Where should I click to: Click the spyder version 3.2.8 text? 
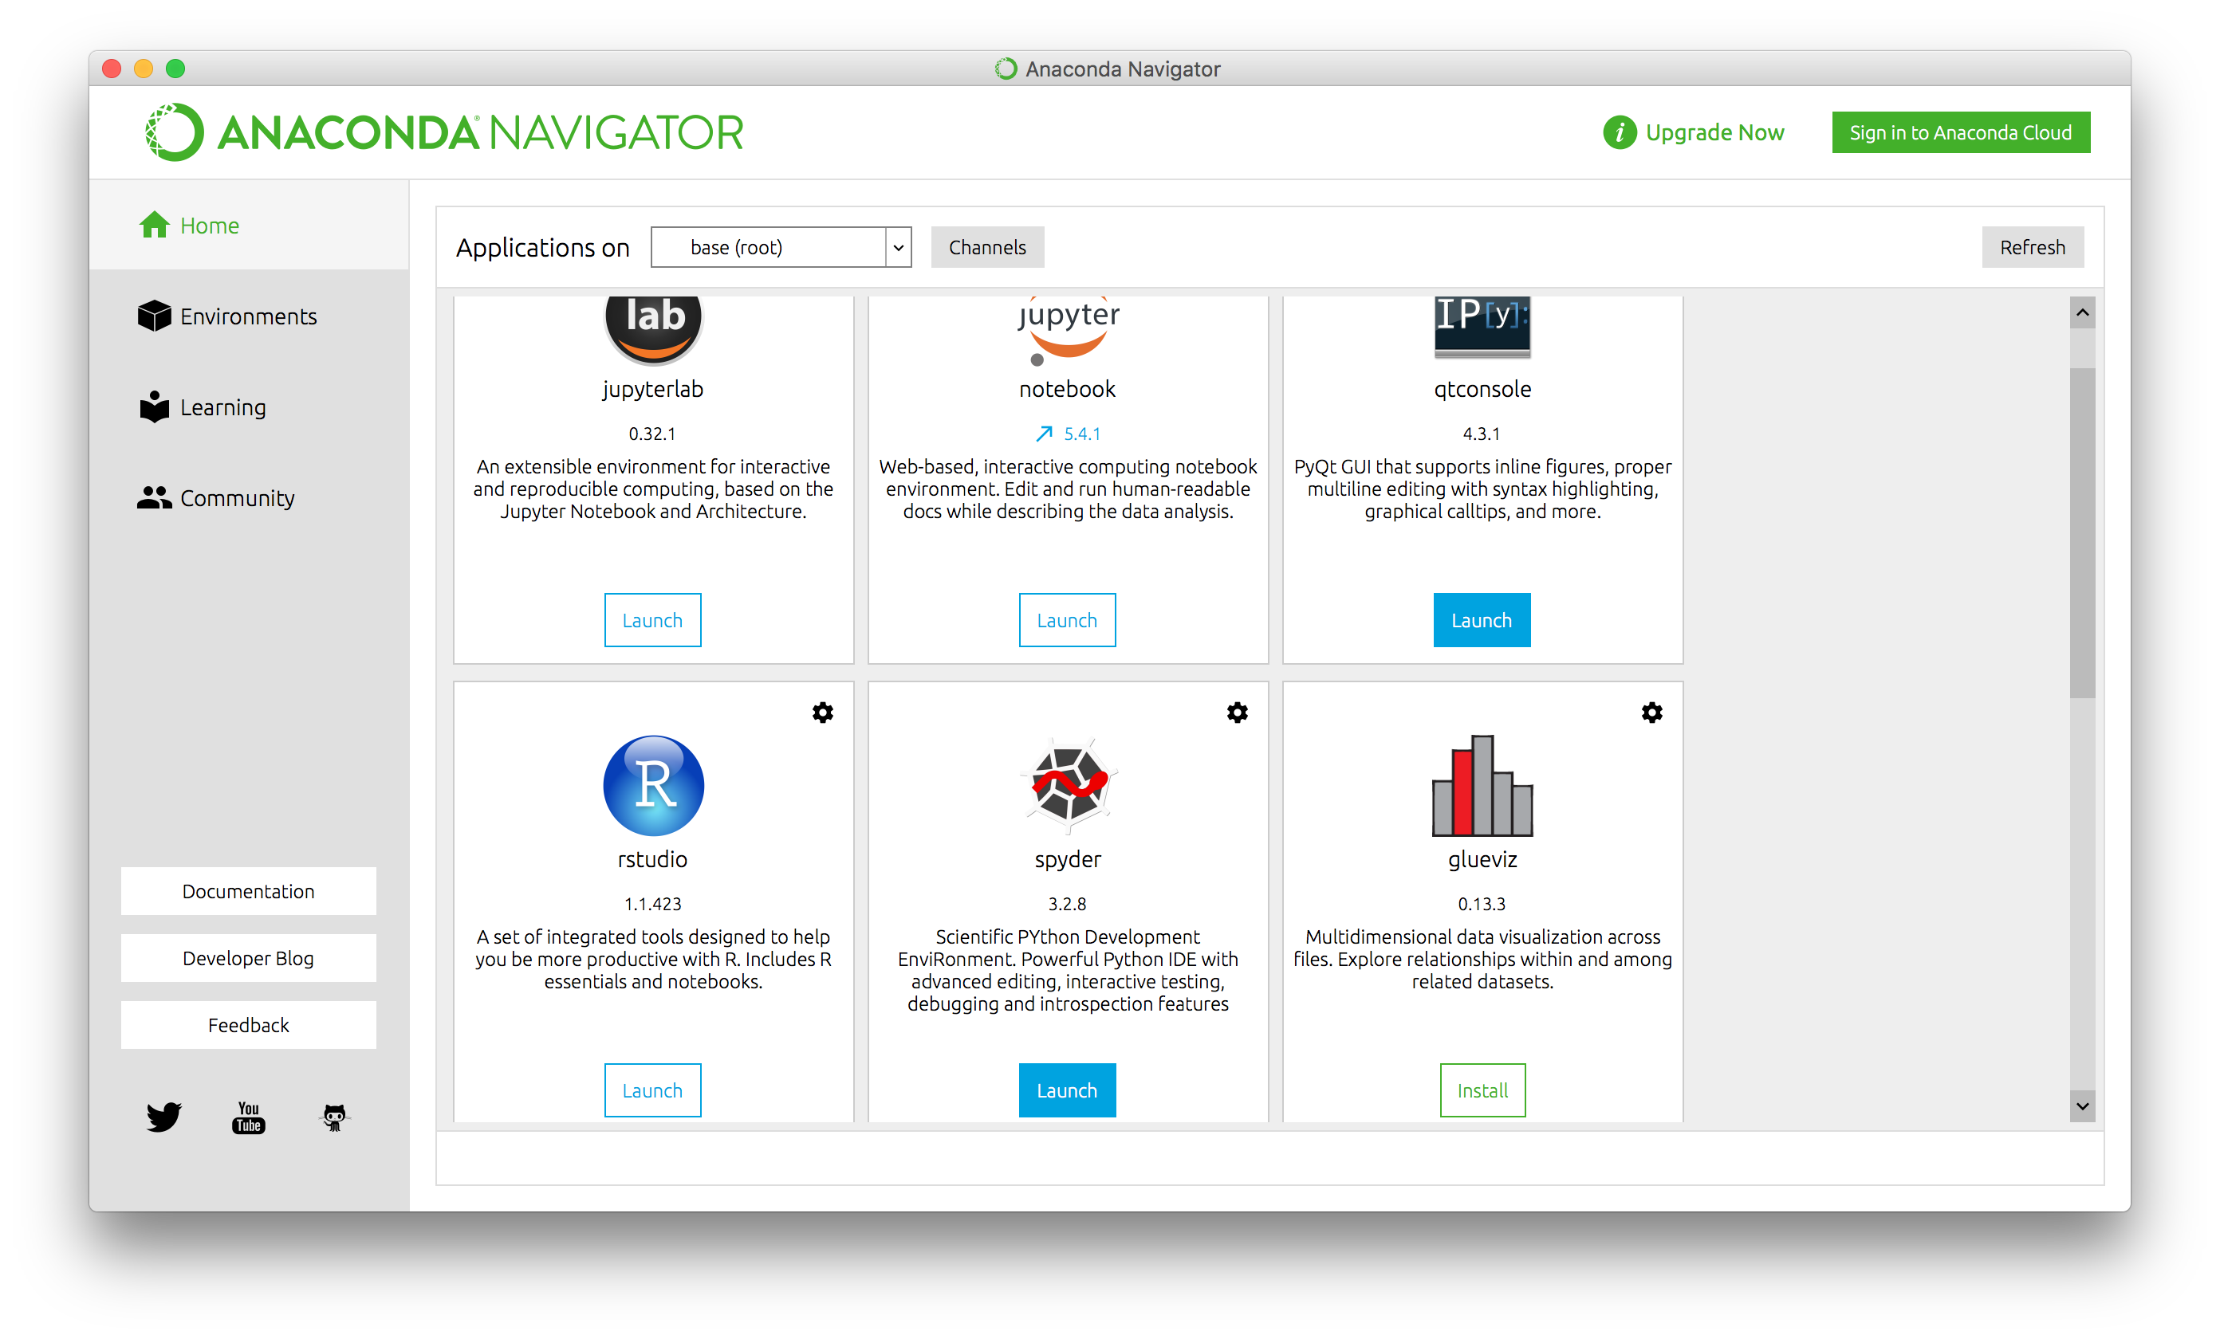click(1067, 904)
